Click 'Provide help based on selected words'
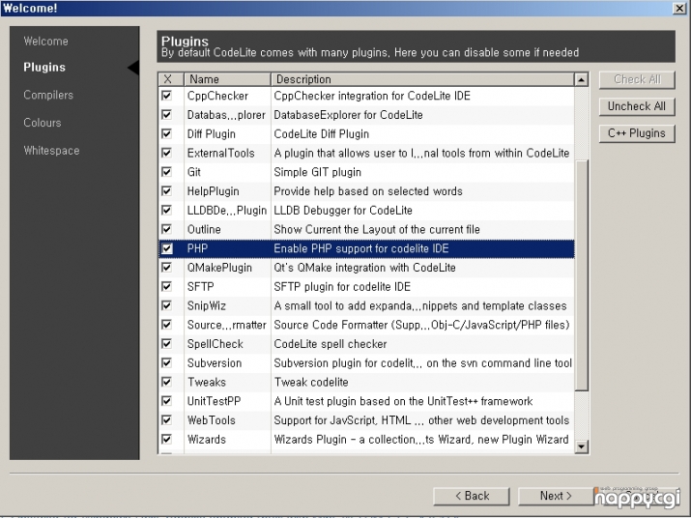 pyautogui.click(x=368, y=191)
